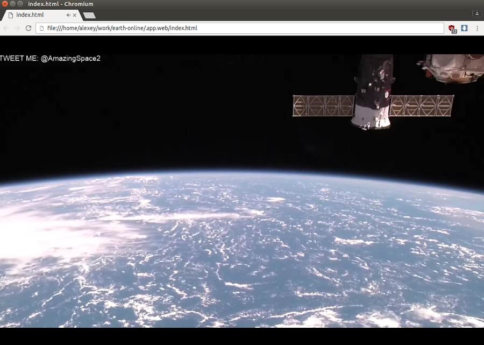
Task: Click the TWEET ME: @AmazingSpace2 text
Action: coord(50,58)
